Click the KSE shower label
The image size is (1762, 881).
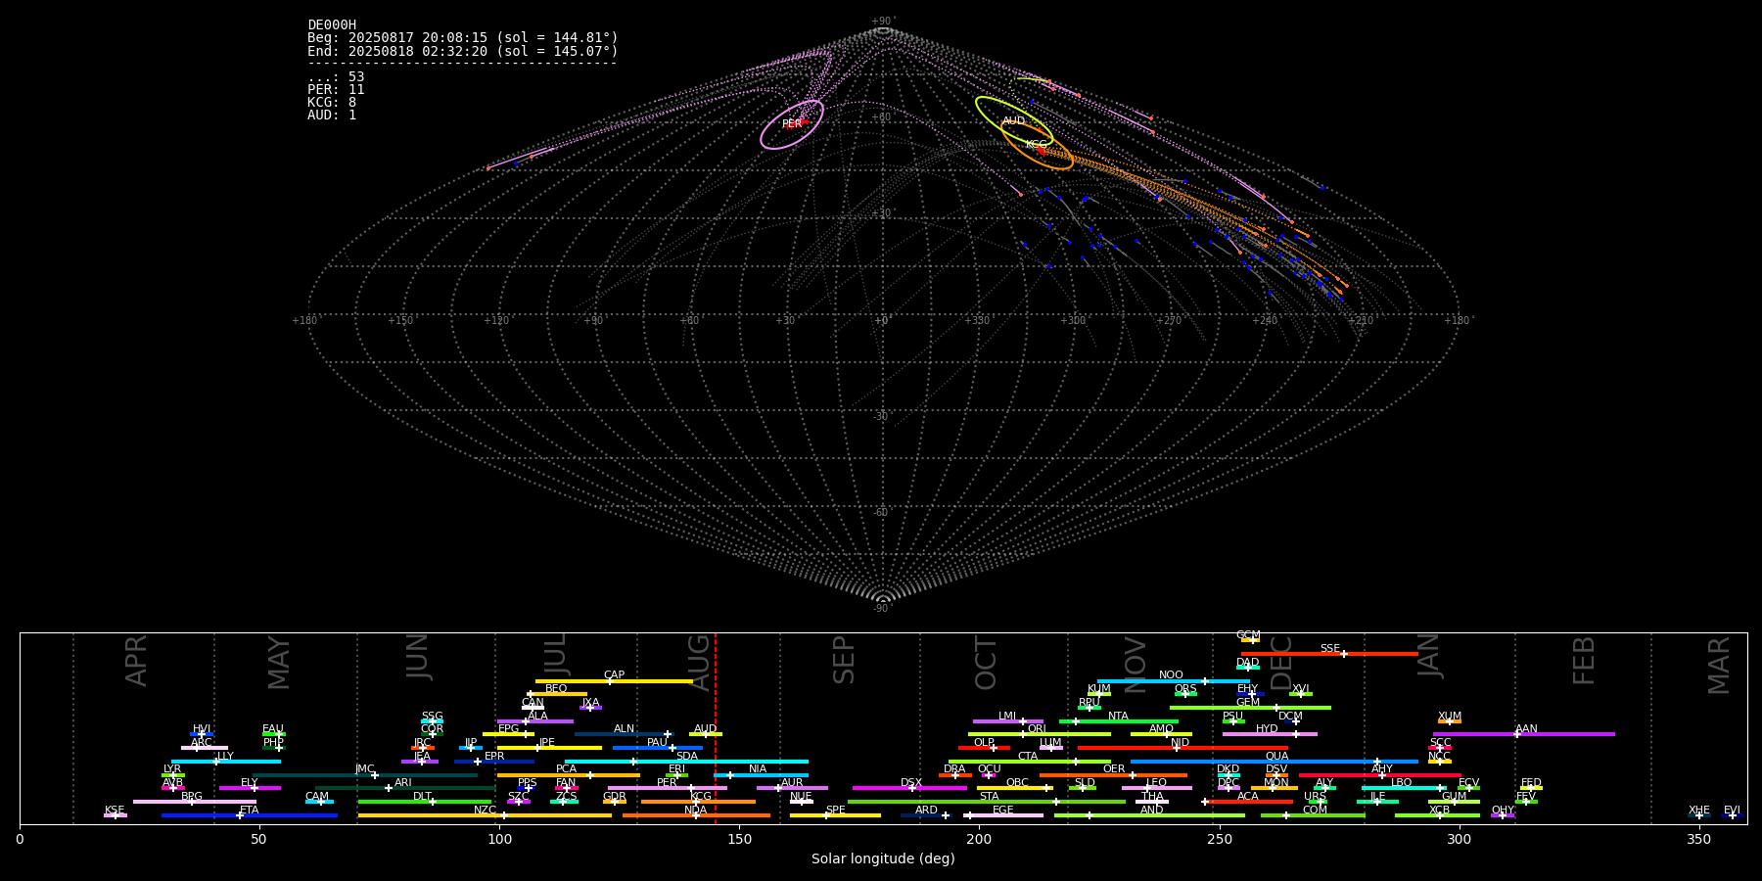(115, 811)
